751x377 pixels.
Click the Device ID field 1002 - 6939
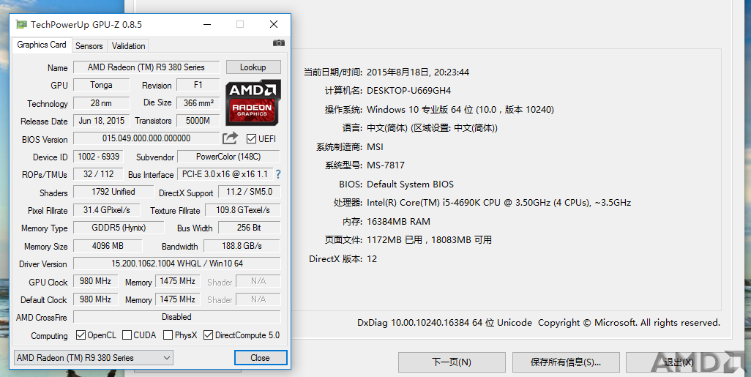tap(98, 156)
